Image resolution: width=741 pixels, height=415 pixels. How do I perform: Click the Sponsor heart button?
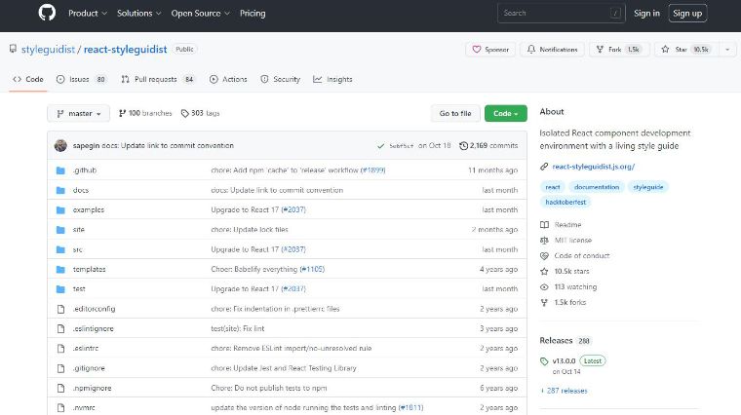[x=490, y=49]
